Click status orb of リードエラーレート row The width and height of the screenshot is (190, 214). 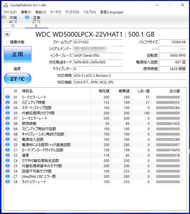tap(8, 97)
